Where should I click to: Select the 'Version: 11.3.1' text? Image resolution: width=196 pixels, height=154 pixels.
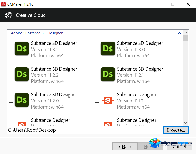(44, 50)
